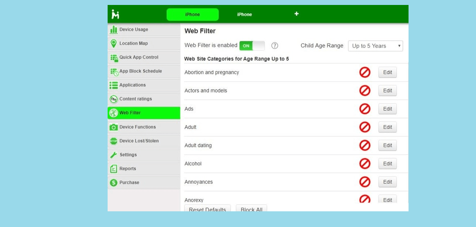The height and width of the screenshot is (227, 476).
Task: Edit the Abortion and pregnancy category
Action: (x=387, y=72)
